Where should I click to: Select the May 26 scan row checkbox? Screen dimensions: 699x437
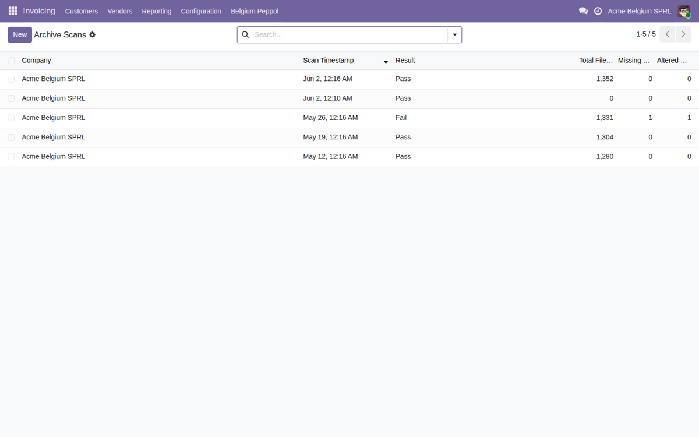pos(11,118)
